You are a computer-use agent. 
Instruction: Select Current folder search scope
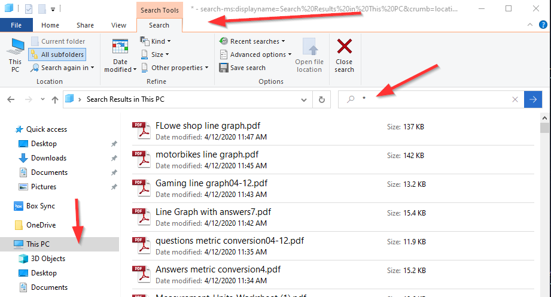tap(59, 41)
